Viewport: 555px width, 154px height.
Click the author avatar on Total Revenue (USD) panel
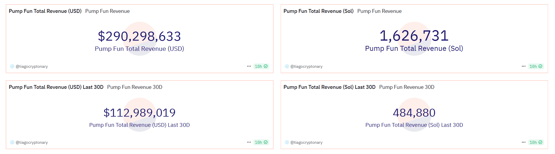[12, 66]
